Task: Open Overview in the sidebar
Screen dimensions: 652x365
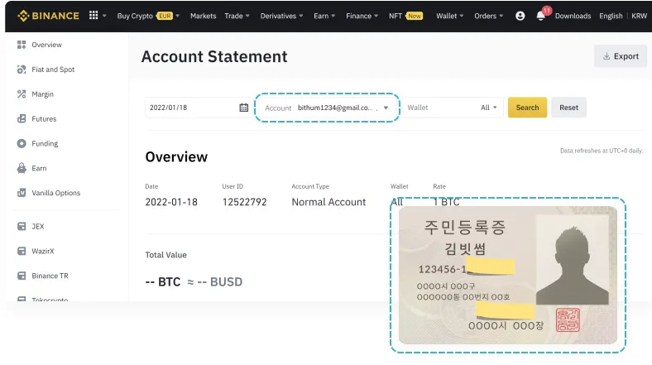Action: point(46,45)
